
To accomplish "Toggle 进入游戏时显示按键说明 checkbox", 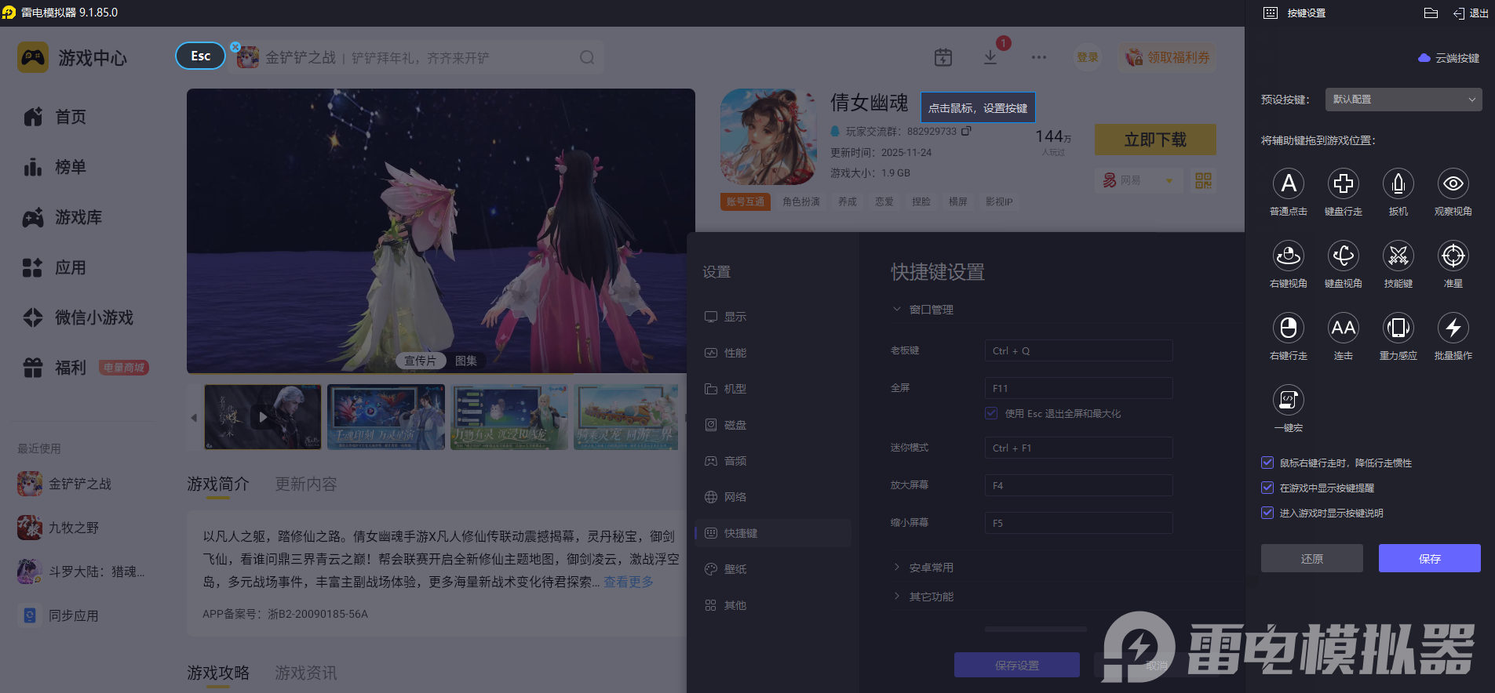I will click(x=1267, y=513).
